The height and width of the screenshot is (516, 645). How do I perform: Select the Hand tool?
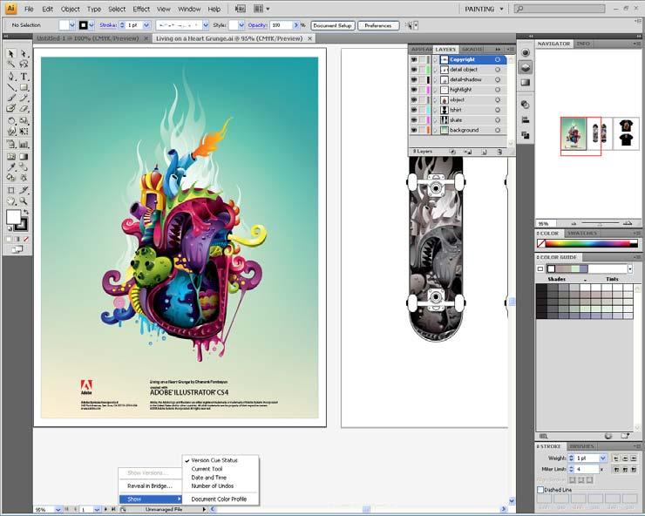point(11,201)
